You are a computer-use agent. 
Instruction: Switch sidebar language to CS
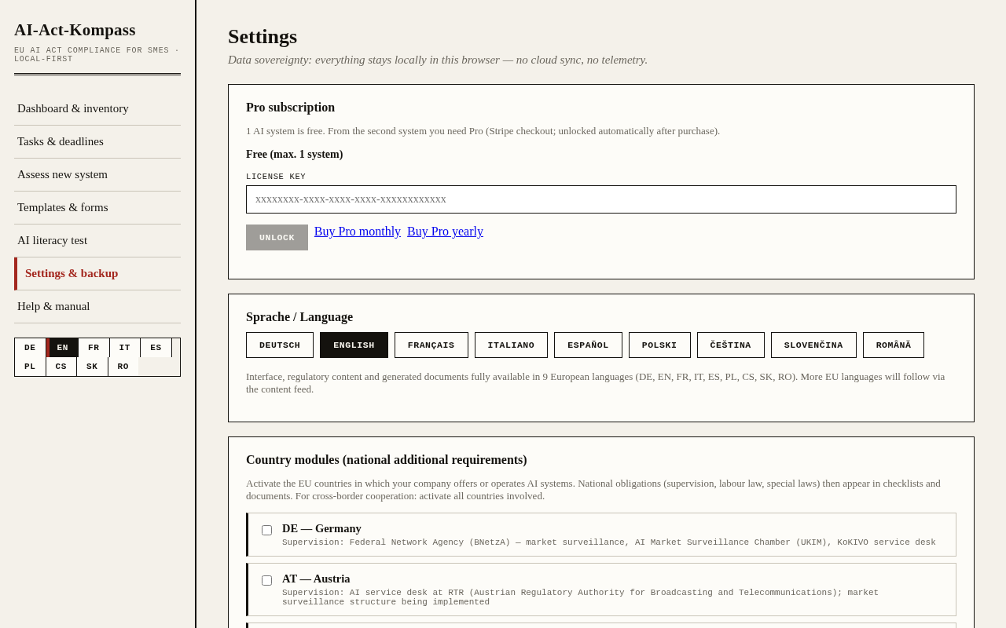point(61,367)
